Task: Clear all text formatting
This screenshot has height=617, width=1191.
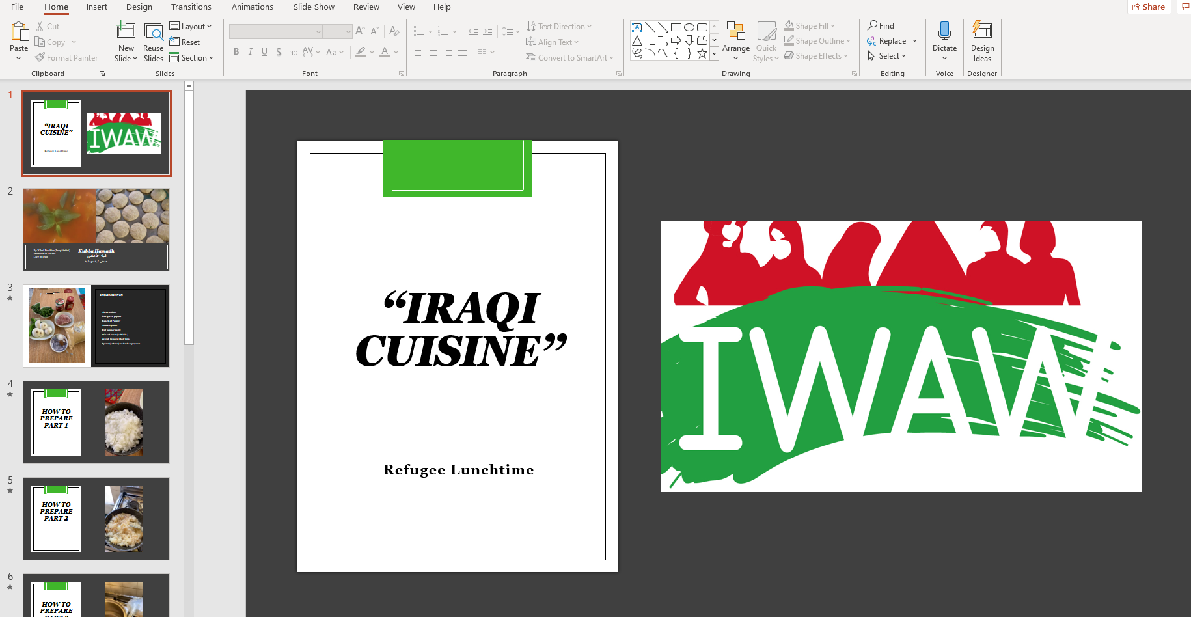Action: (394, 31)
